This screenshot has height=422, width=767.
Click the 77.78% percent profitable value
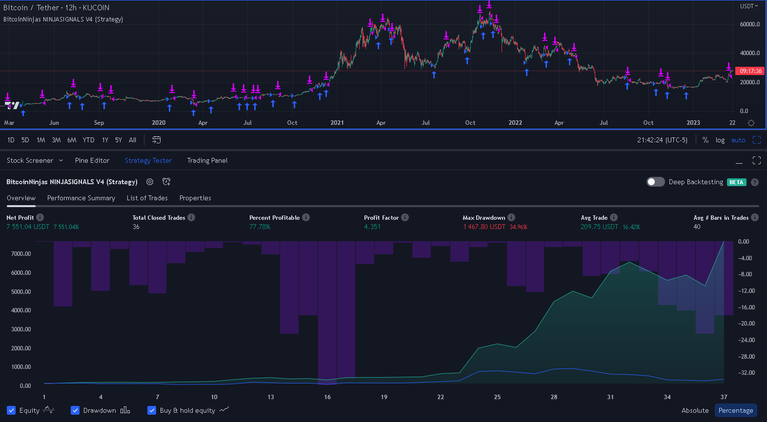pos(260,227)
